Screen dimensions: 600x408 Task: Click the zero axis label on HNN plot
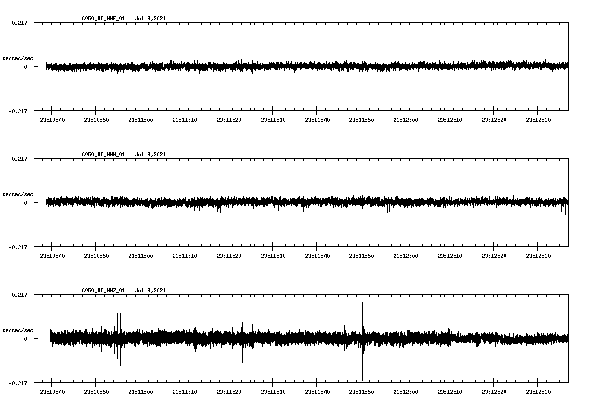pyautogui.click(x=26, y=203)
